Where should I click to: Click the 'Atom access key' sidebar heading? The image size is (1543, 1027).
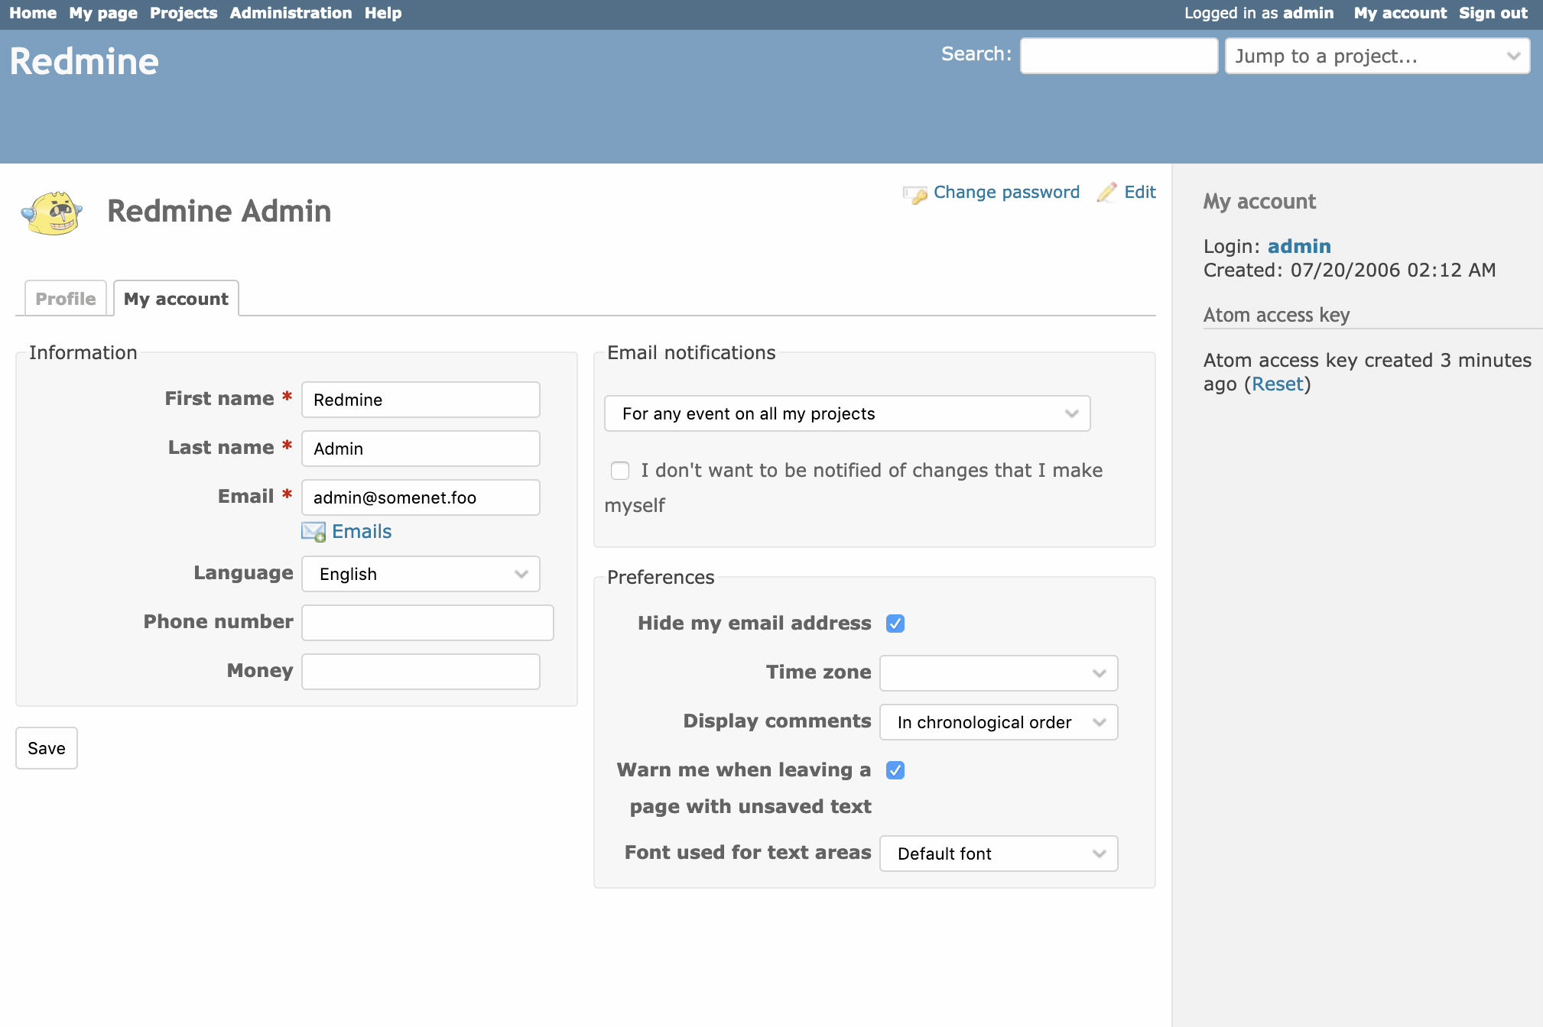coord(1276,315)
